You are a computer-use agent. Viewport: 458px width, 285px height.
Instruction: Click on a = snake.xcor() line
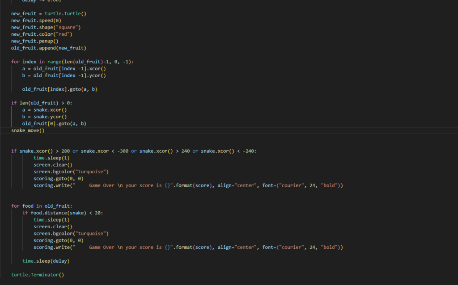(x=44, y=109)
